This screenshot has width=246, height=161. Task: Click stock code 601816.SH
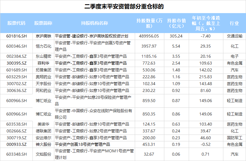coord(16,36)
